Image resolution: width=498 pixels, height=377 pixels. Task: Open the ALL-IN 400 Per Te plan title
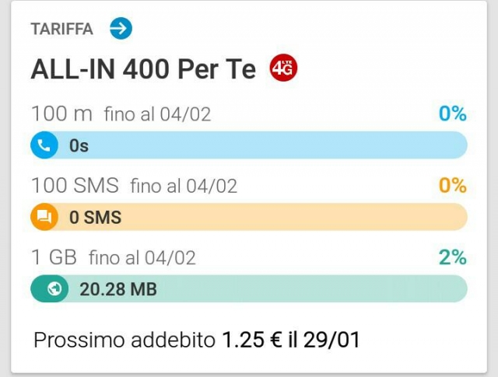pos(143,69)
